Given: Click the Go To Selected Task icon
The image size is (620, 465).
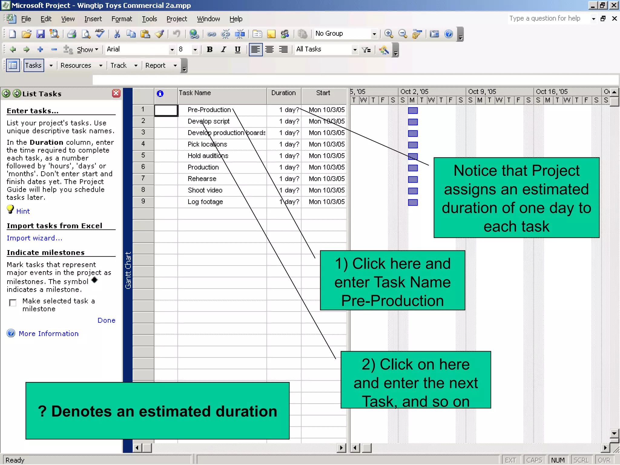Looking at the screenshot, I should [417, 34].
